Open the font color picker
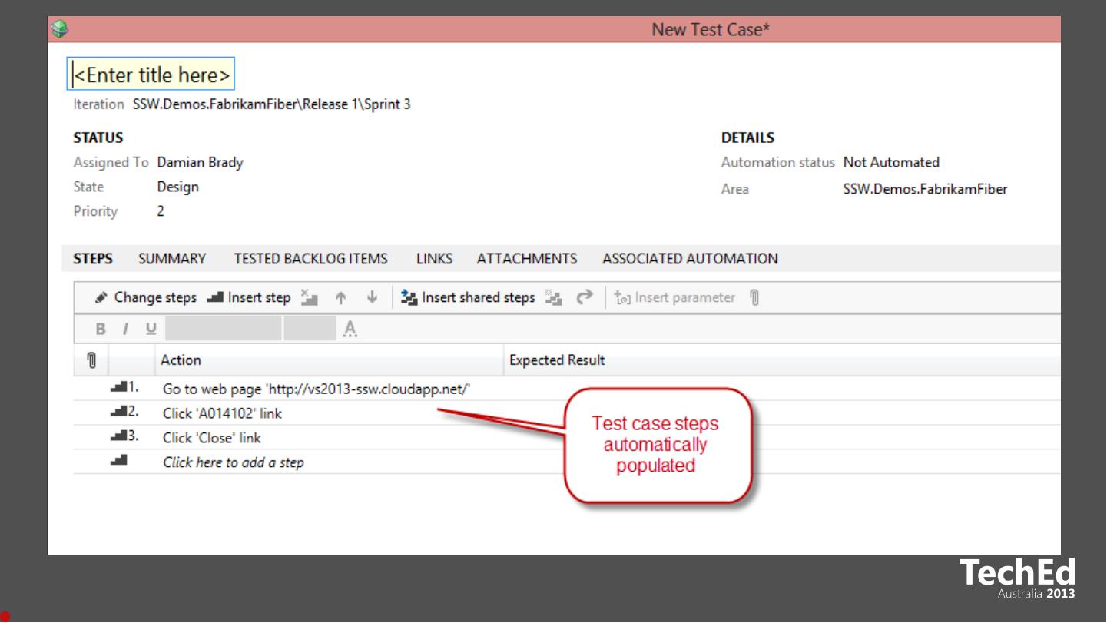This screenshot has height=623, width=1107. pos(350,330)
